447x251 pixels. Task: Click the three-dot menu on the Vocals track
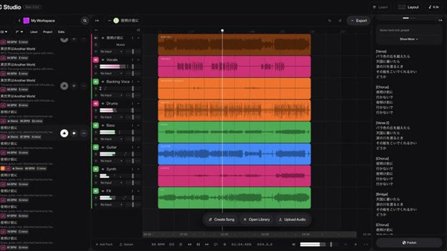133,59
